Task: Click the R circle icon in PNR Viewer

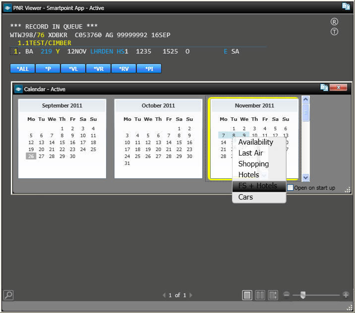Action: point(334,22)
